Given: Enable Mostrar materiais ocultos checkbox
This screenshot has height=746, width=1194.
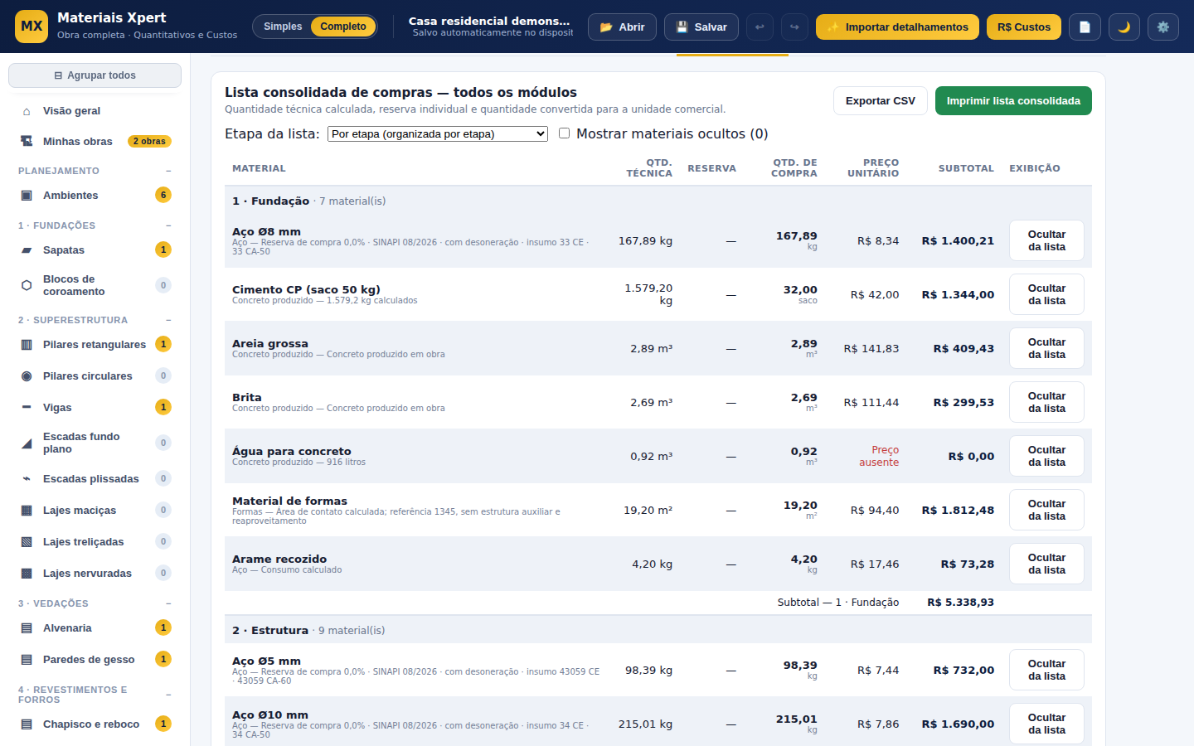Looking at the screenshot, I should (x=565, y=133).
